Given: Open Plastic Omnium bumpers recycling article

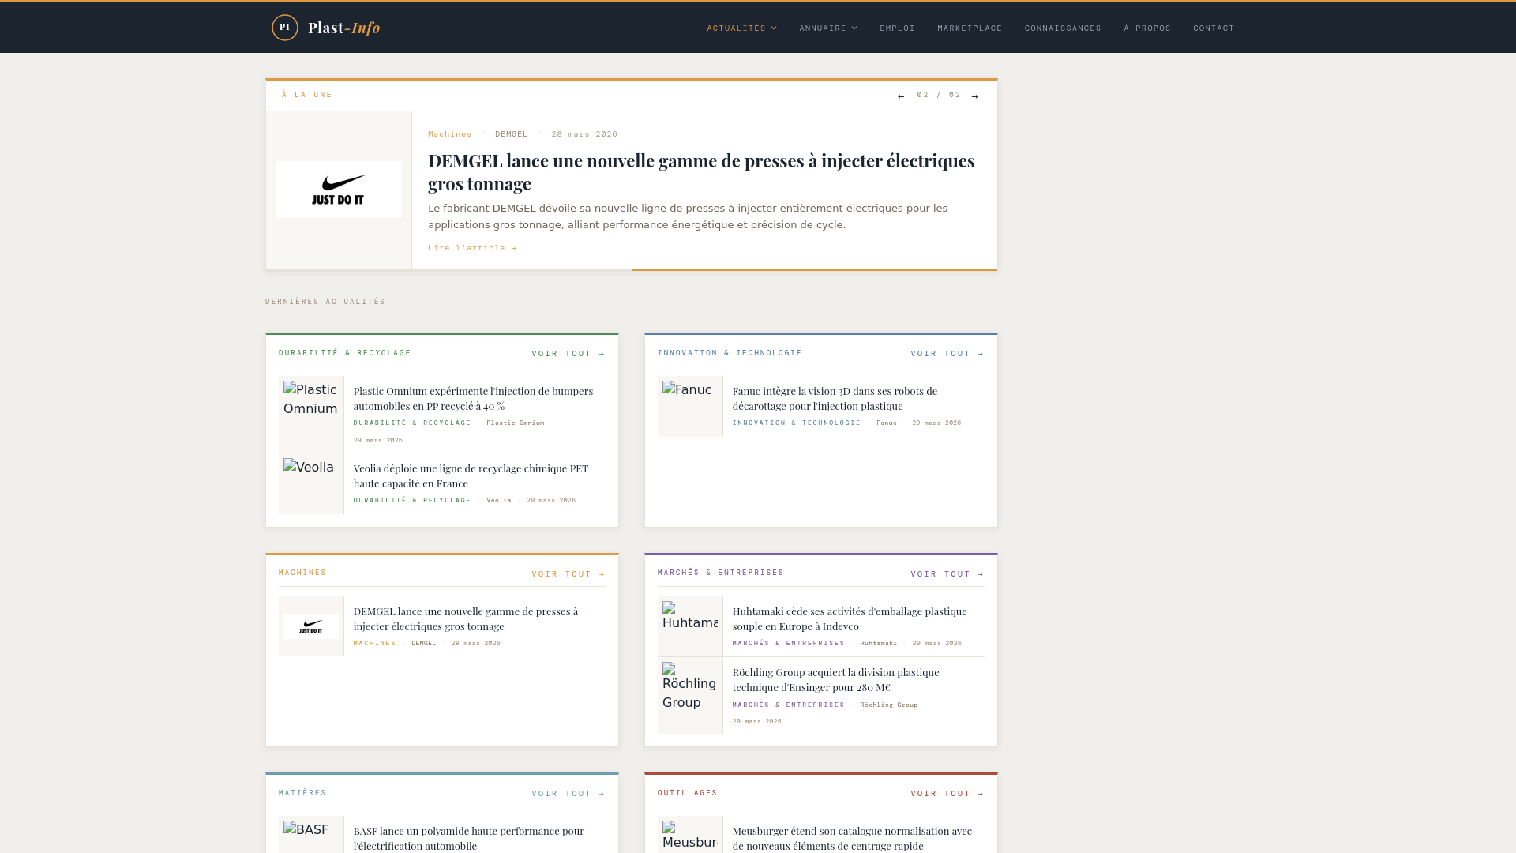Looking at the screenshot, I should tap(473, 399).
